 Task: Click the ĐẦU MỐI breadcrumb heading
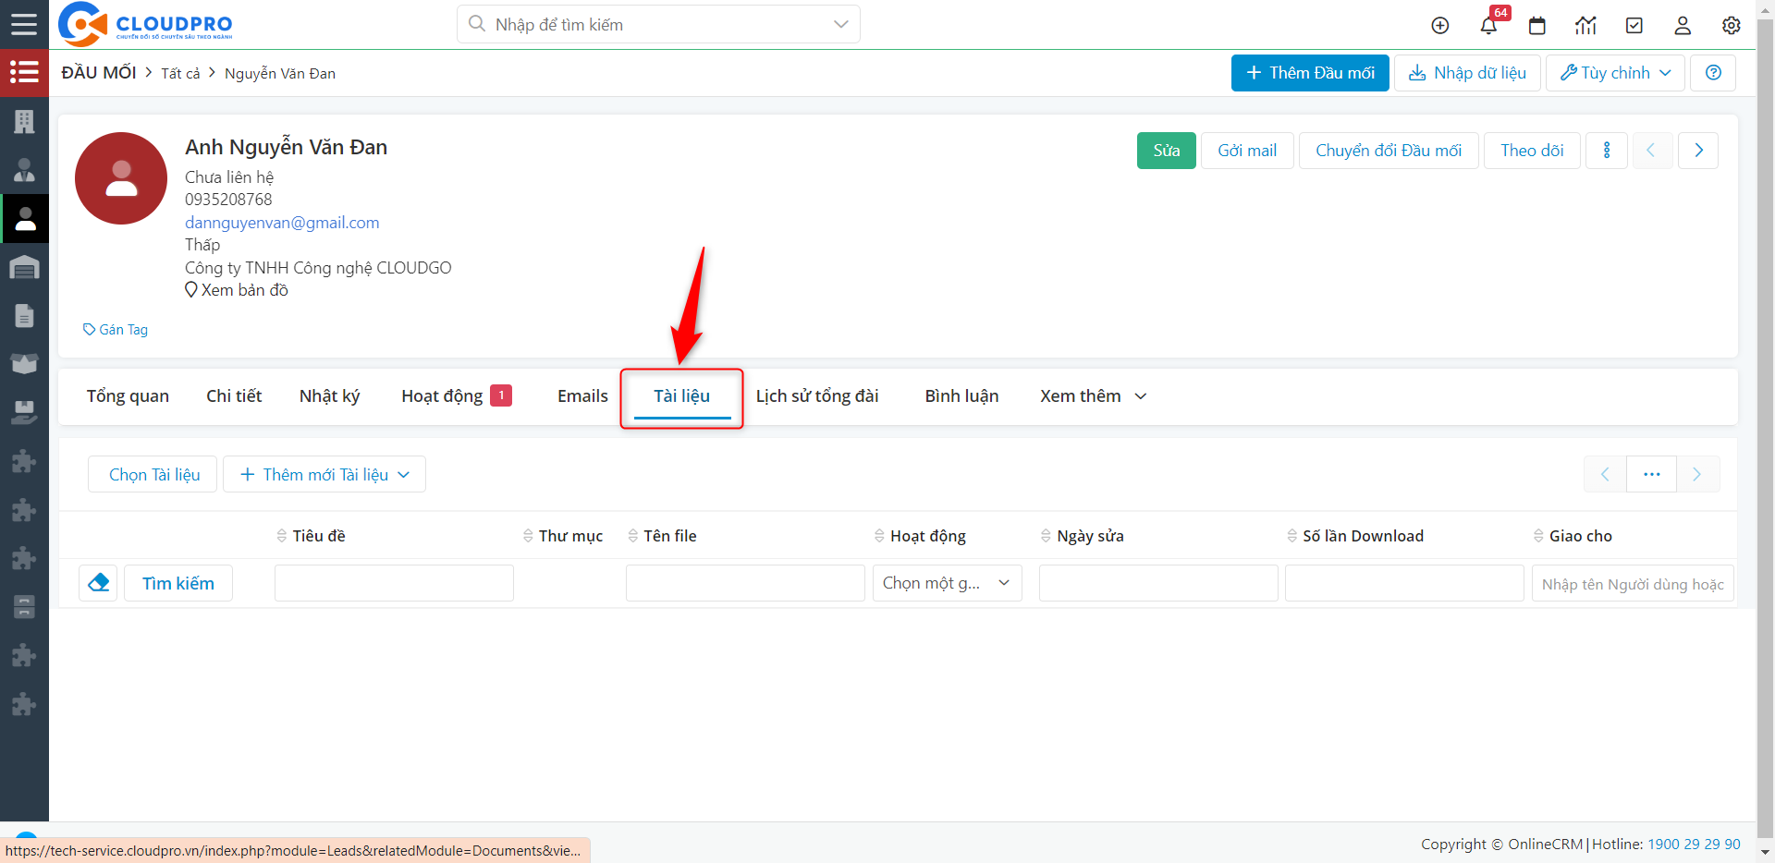coord(99,72)
